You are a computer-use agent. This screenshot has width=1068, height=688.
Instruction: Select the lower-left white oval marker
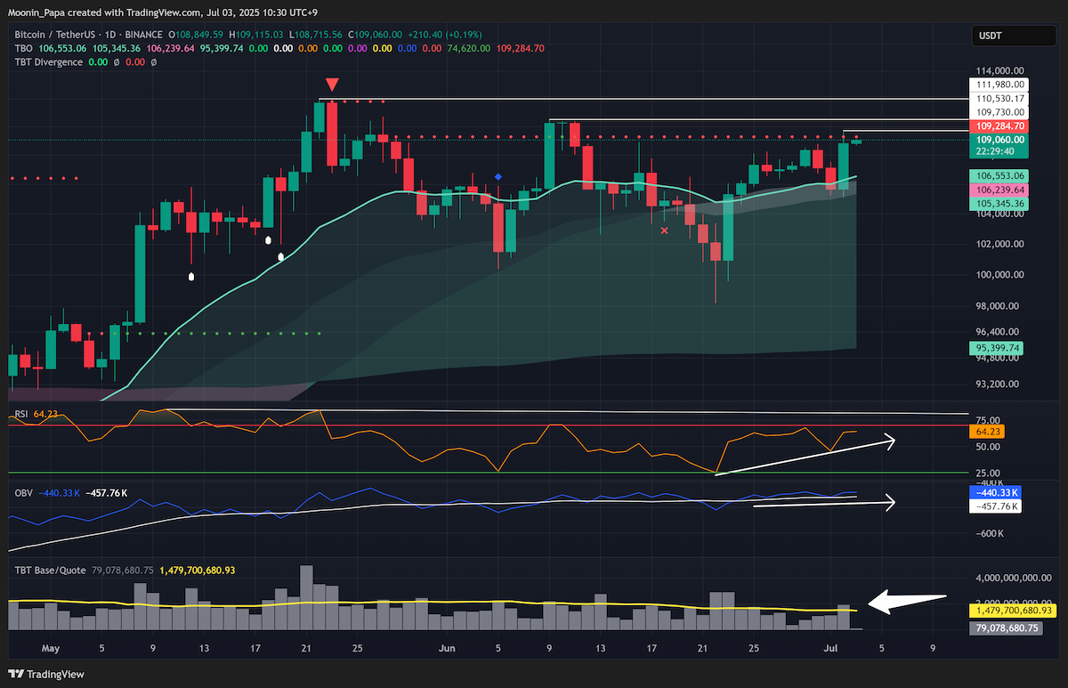[x=190, y=277]
